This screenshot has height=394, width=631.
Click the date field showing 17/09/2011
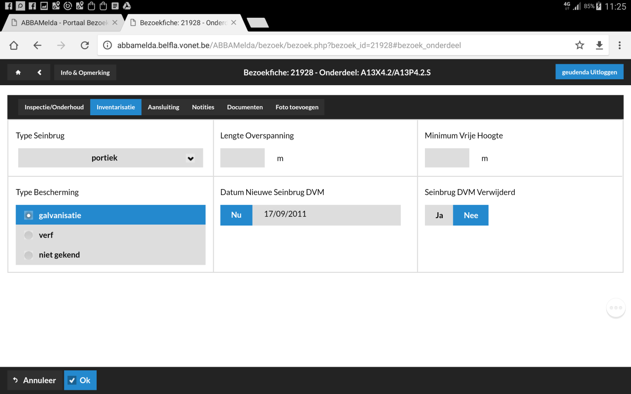pyautogui.click(x=326, y=215)
